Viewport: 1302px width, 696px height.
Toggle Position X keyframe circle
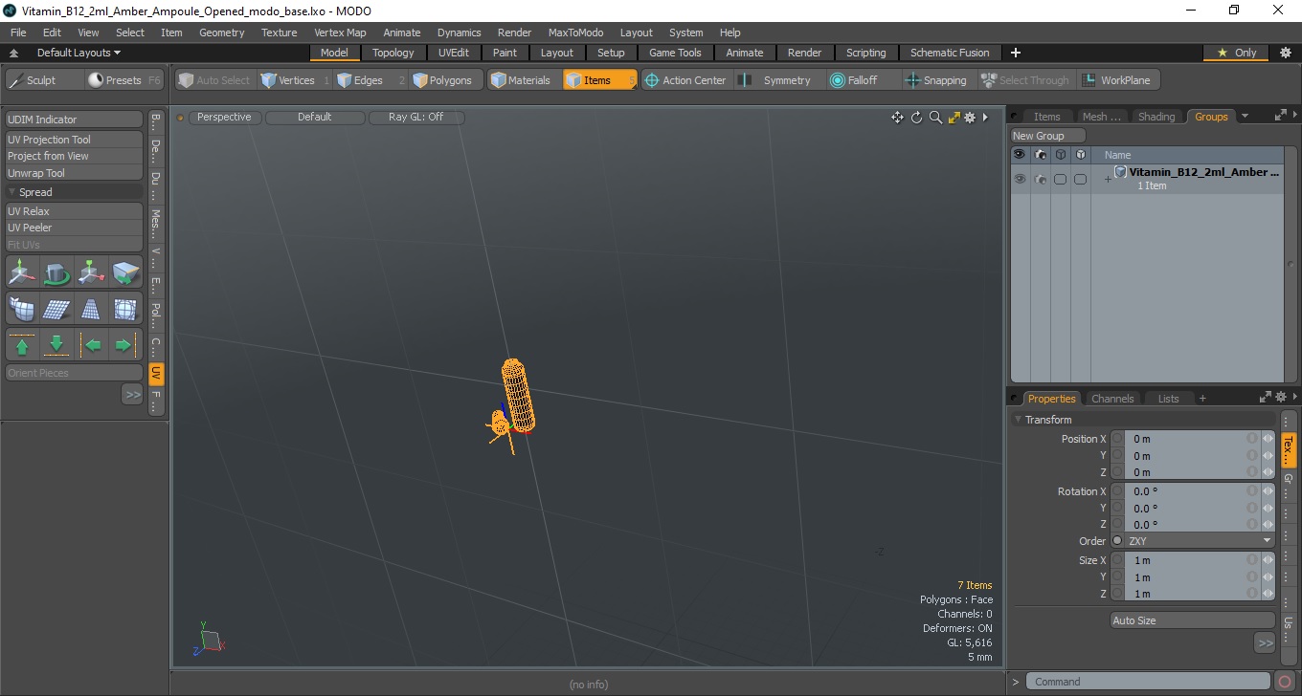(x=1117, y=439)
